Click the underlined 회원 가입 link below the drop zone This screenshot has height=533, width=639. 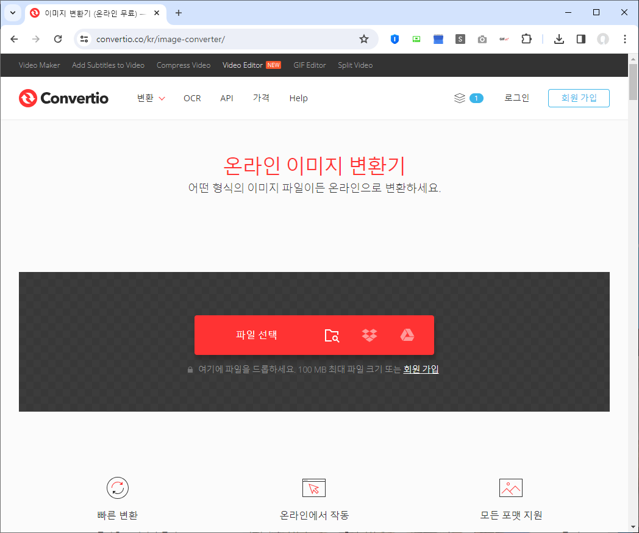421,369
